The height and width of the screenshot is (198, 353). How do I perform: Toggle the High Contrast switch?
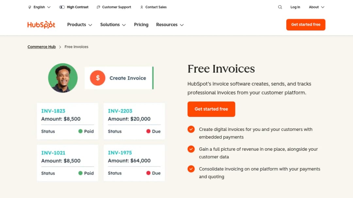[x=62, y=7]
